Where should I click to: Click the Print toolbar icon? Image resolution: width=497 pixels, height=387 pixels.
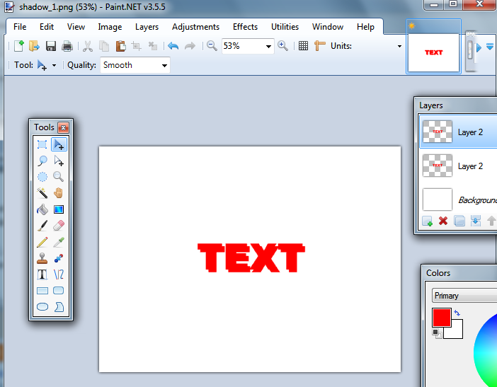[x=67, y=46]
